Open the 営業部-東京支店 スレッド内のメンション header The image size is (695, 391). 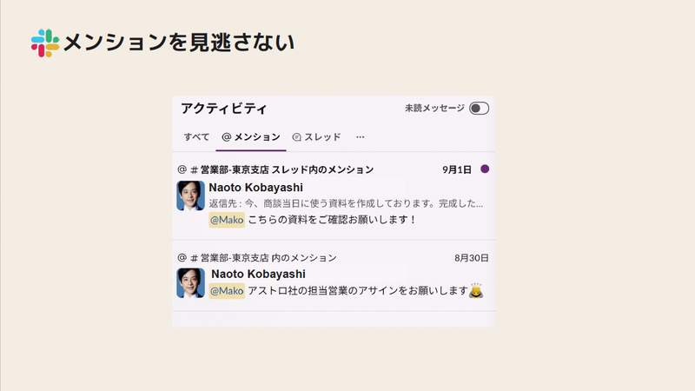(287, 169)
